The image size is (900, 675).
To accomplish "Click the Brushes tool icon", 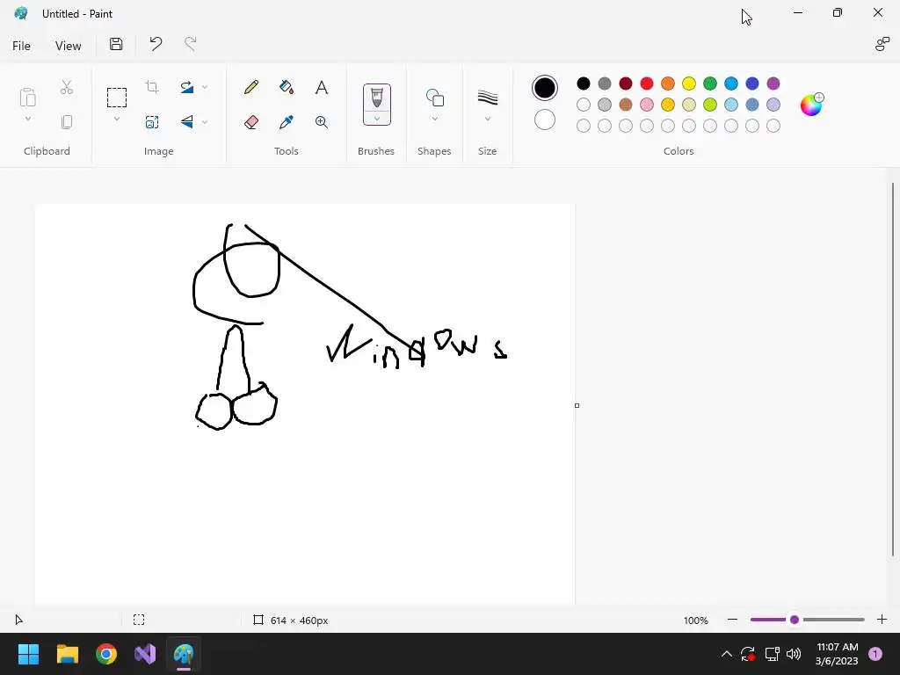I will [376, 98].
